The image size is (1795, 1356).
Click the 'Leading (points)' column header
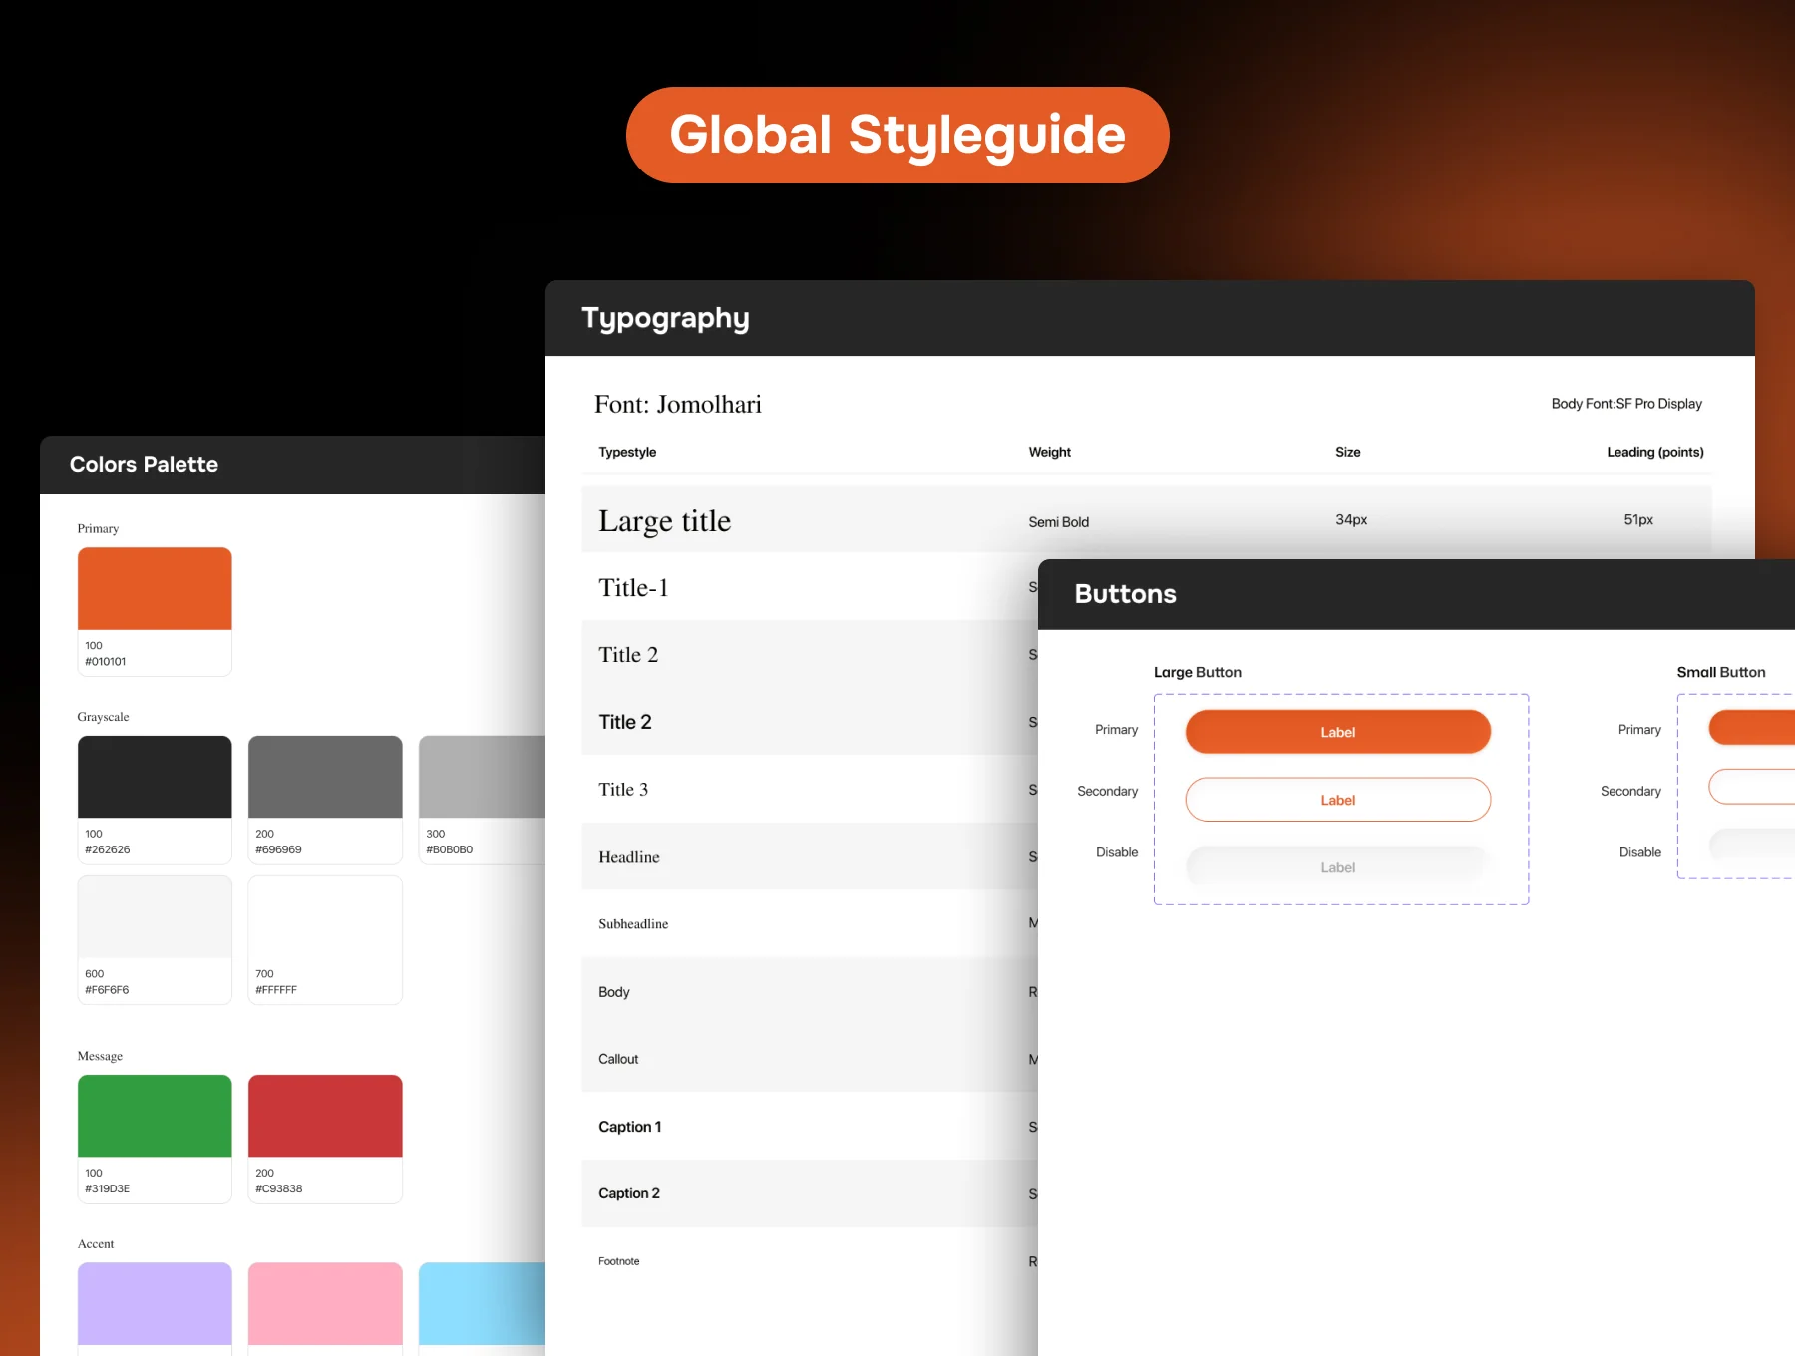coord(1655,452)
